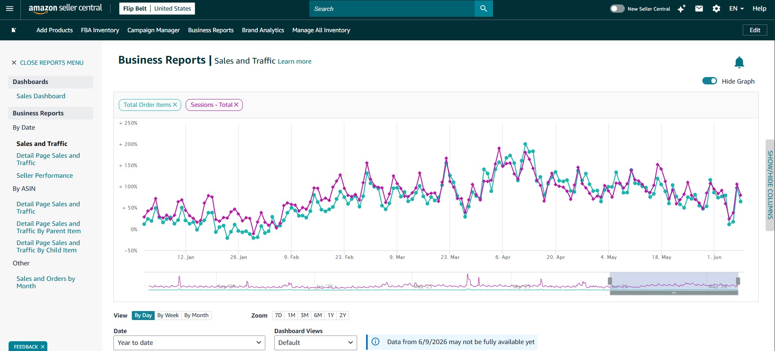Viewport: 775px width, 351px height.
Task: Open the EN language dropdown
Action: (x=737, y=9)
